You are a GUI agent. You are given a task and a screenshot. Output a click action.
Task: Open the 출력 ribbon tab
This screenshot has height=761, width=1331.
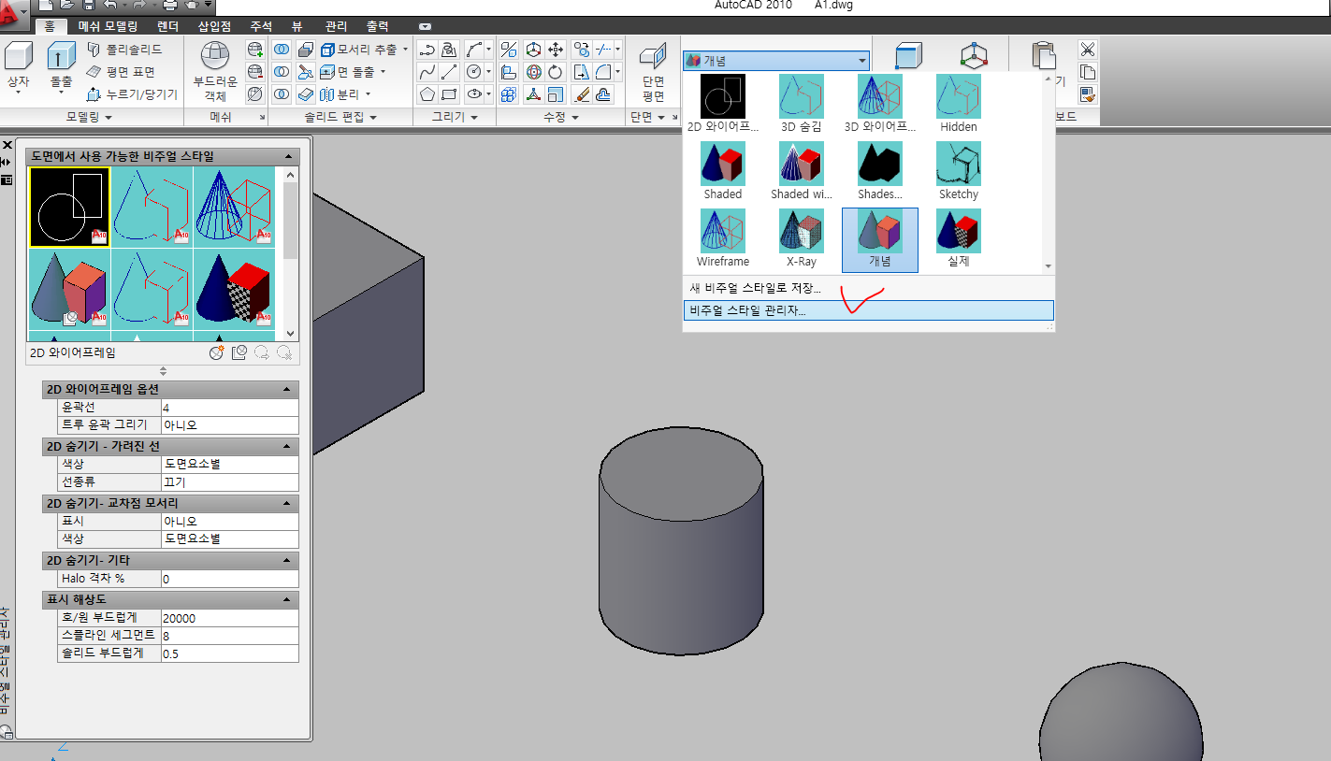[x=378, y=27]
